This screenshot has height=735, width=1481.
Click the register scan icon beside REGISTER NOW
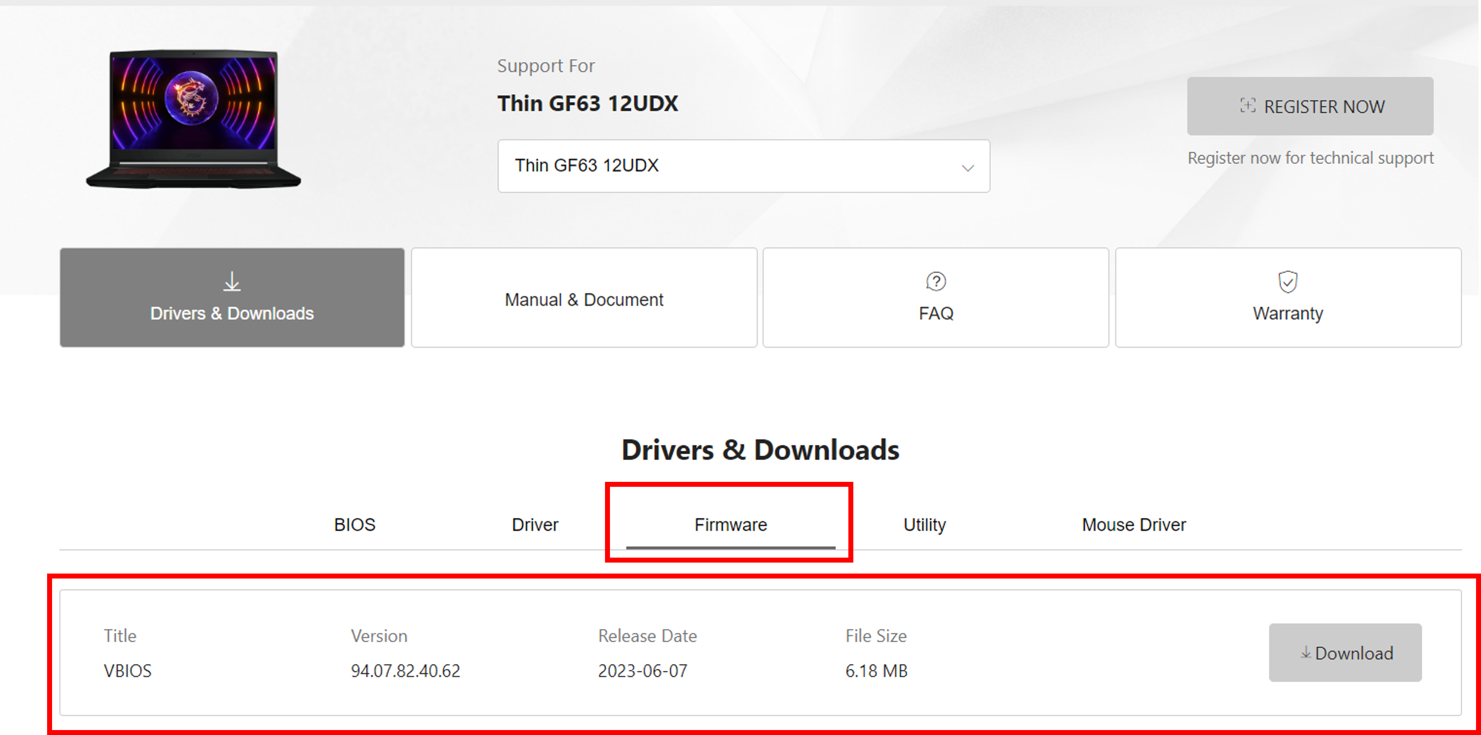tap(1247, 106)
